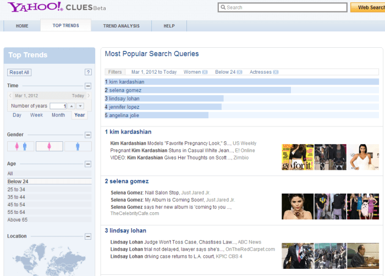Screen dimensions: 385x276
Task: Open the '1 kim kardashian' heading link
Action: (128, 132)
